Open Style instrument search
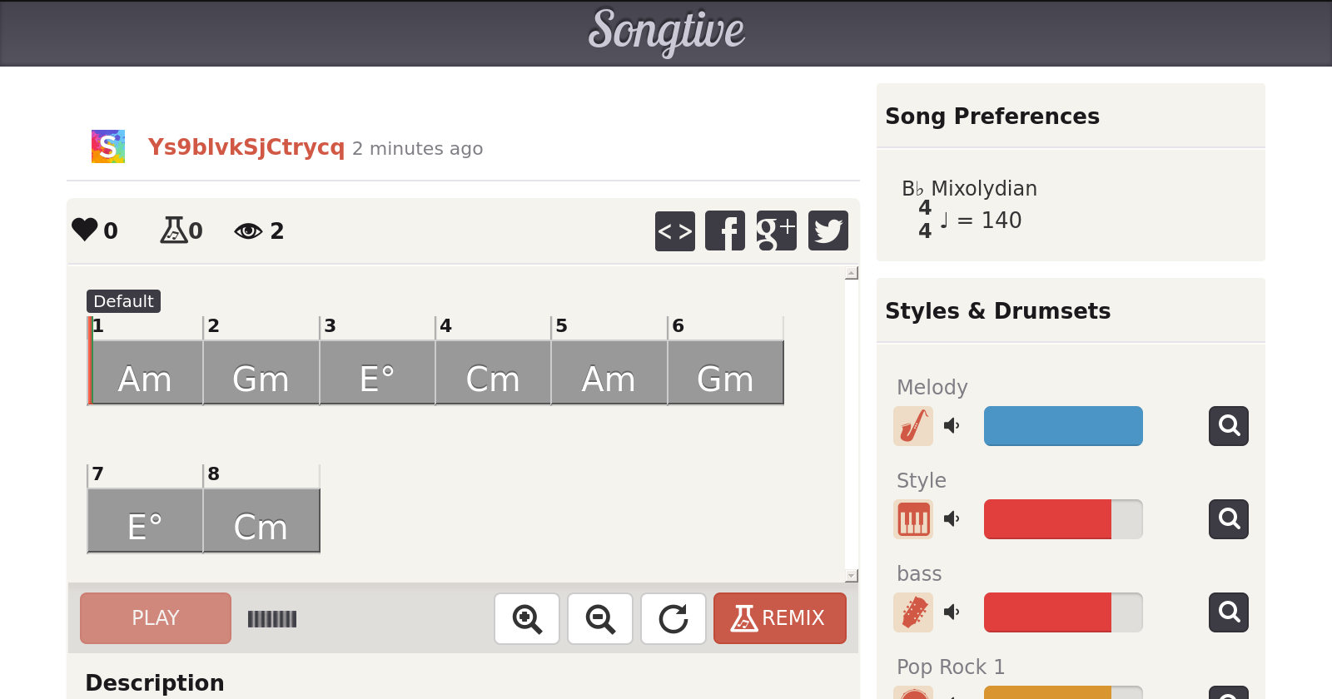Image resolution: width=1332 pixels, height=699 pixels. coord(1228,519)
